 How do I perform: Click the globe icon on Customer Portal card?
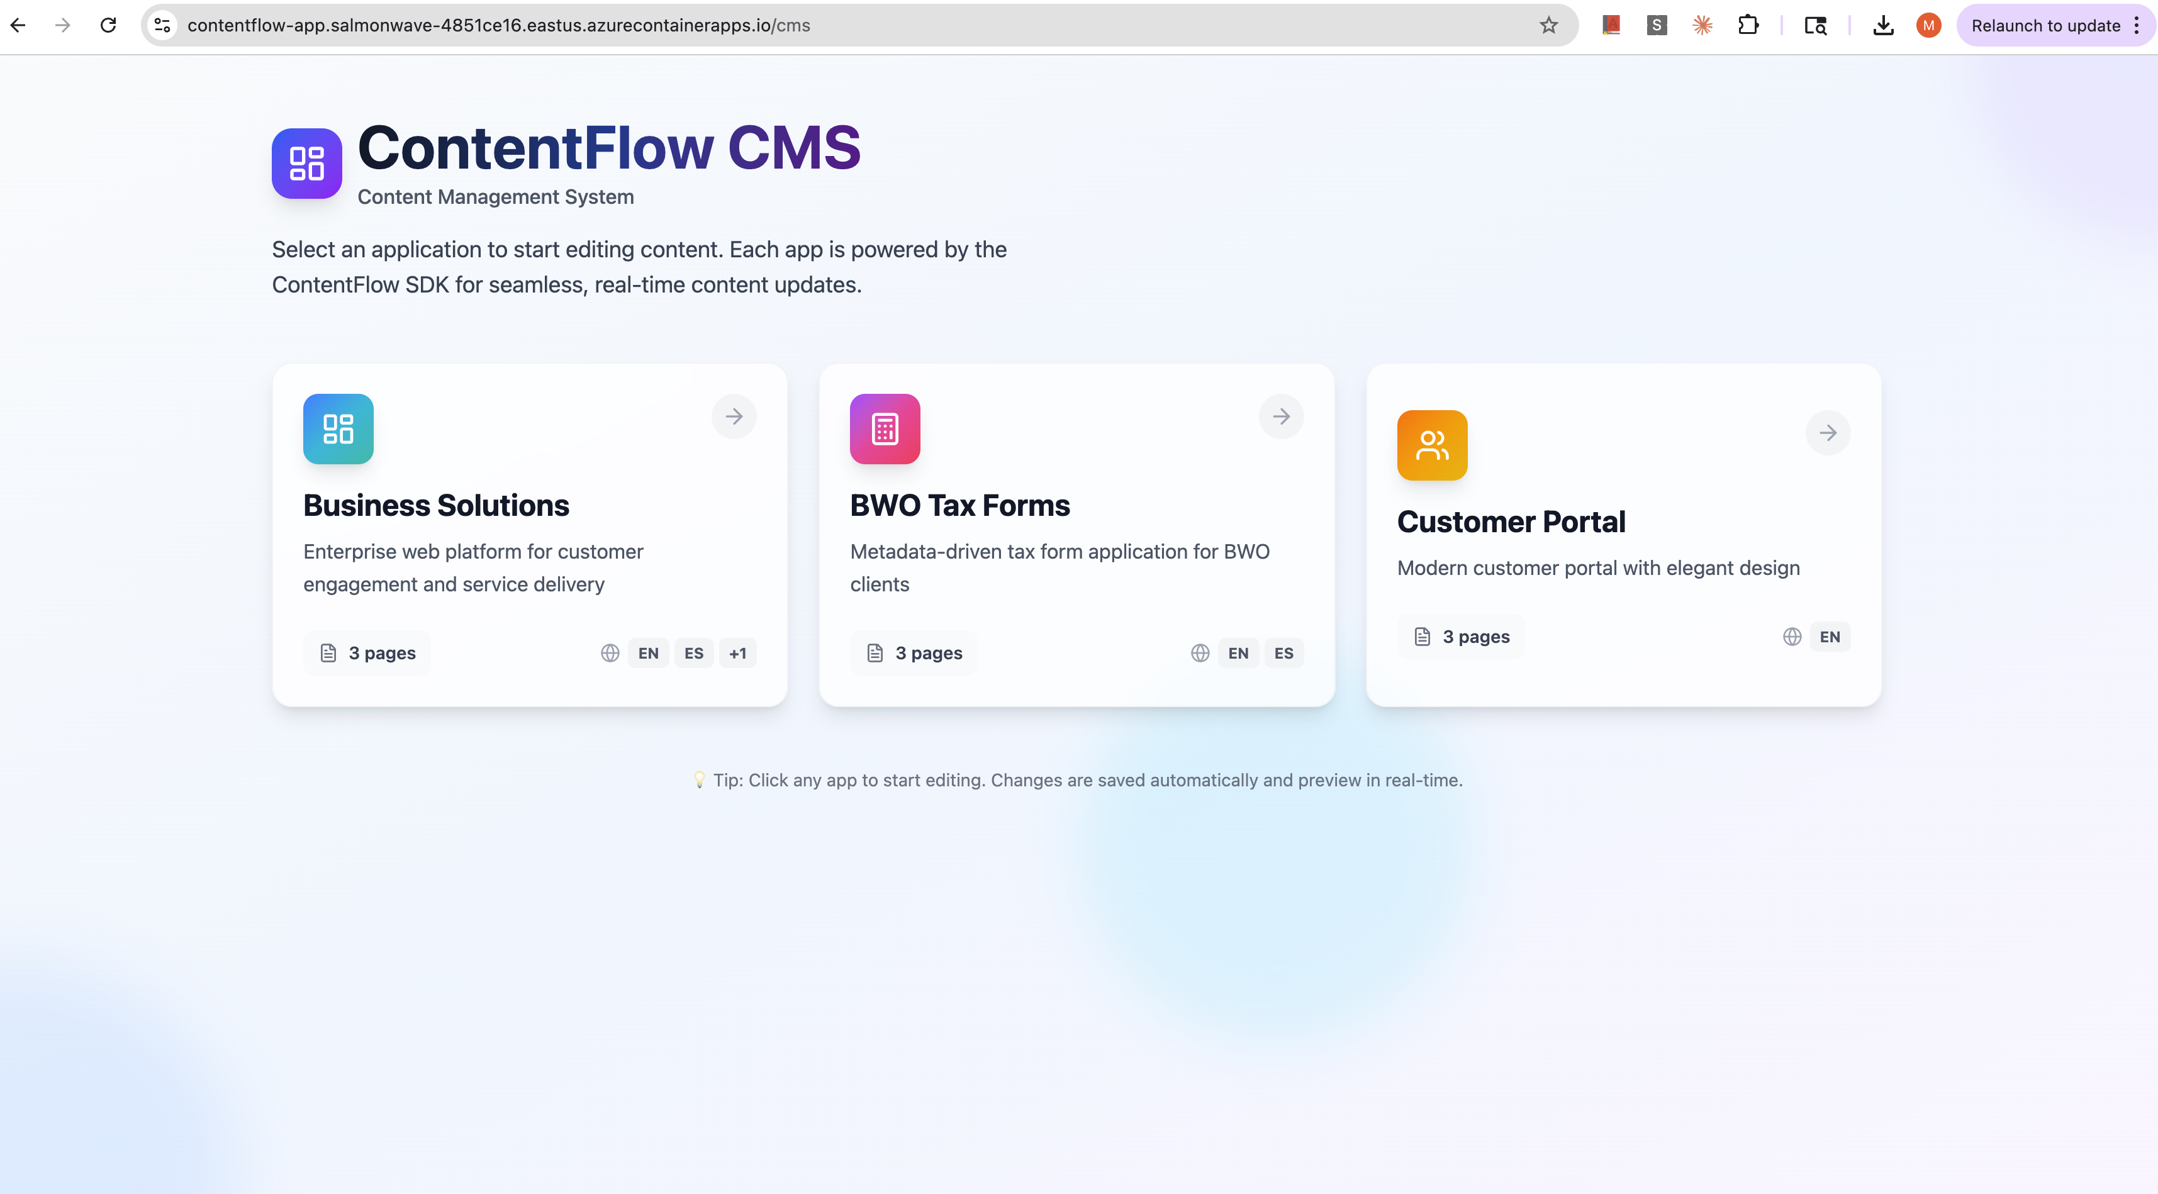[1792, 637]
